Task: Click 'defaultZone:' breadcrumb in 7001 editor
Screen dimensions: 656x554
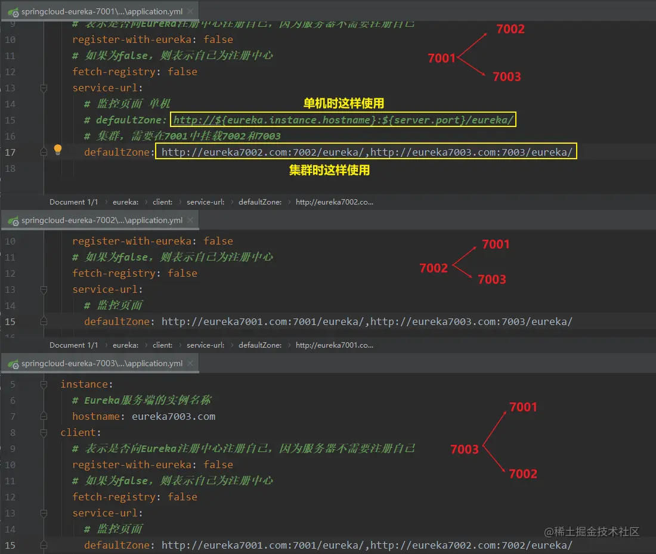Action: click(x=260, y=202)
